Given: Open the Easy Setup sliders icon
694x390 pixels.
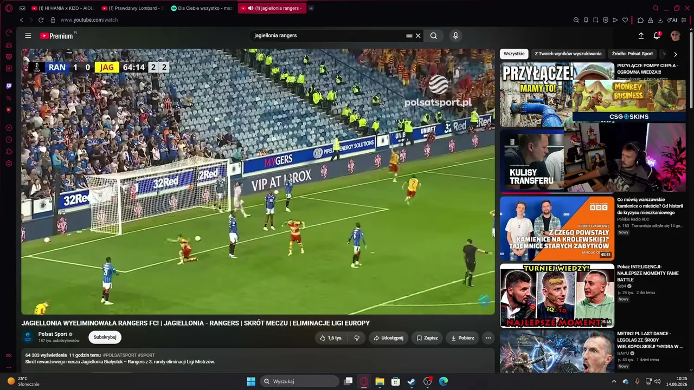Looking at the screenshot, I should point(684,20).
